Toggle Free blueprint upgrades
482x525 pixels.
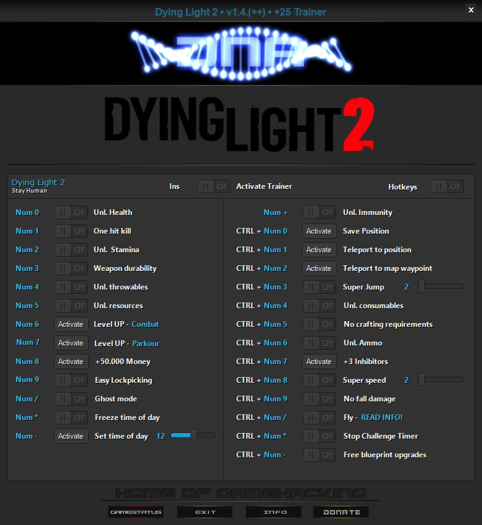click(x=319, y=455)
